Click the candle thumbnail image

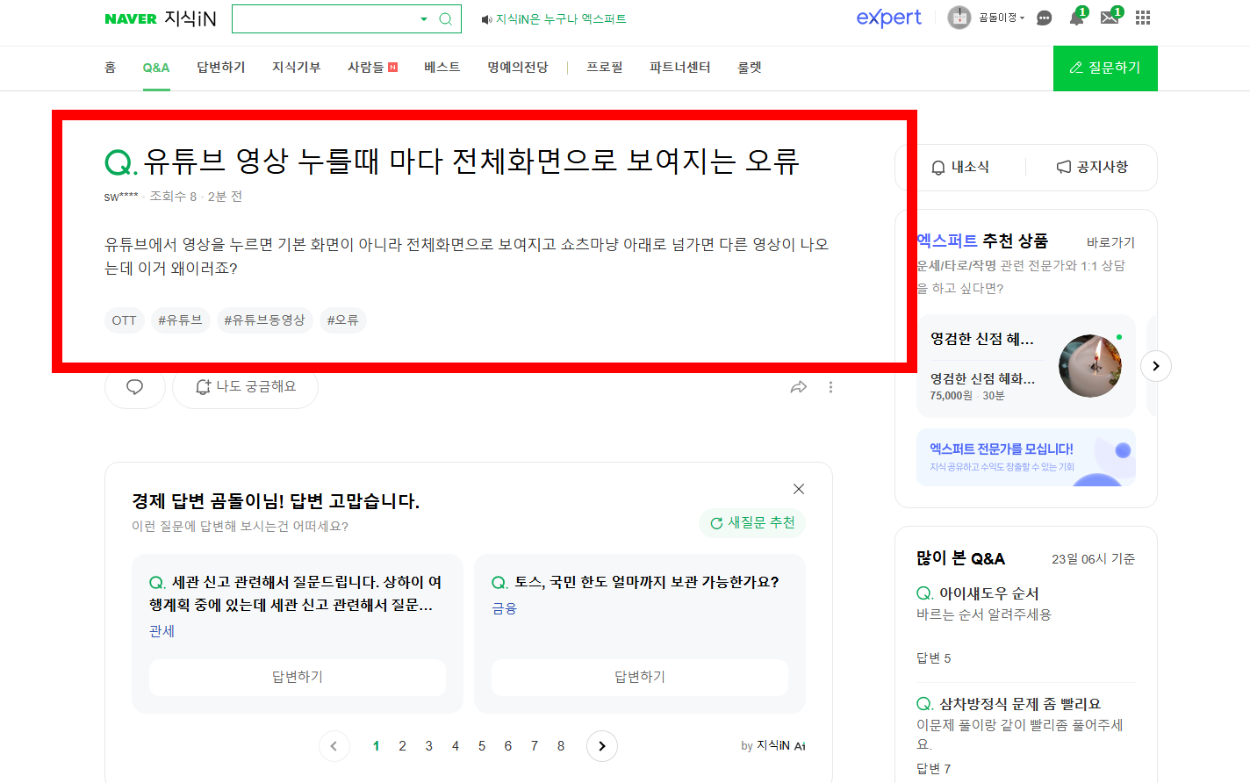click(1090, 366)
